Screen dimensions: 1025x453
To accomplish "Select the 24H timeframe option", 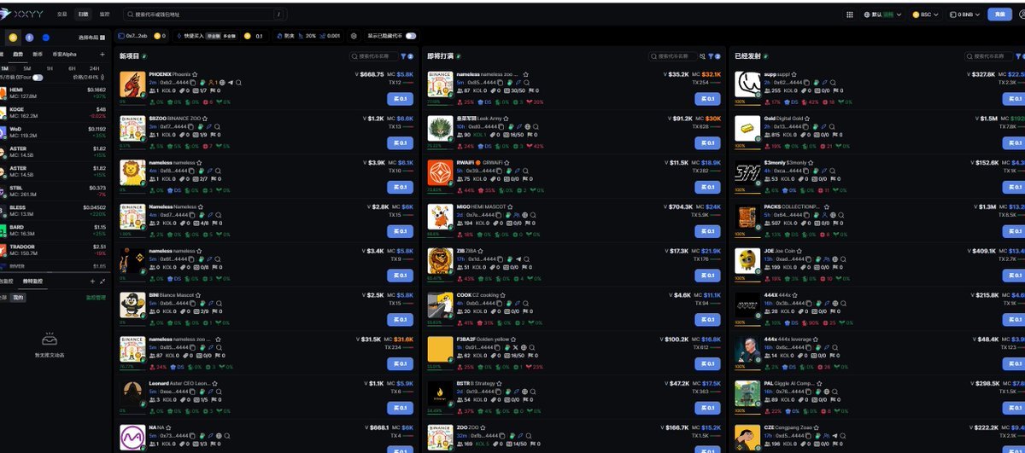I will [x=94, y=67].
